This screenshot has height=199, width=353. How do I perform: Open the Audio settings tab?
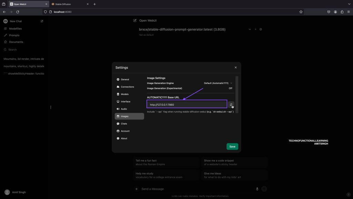coord(124,109)
